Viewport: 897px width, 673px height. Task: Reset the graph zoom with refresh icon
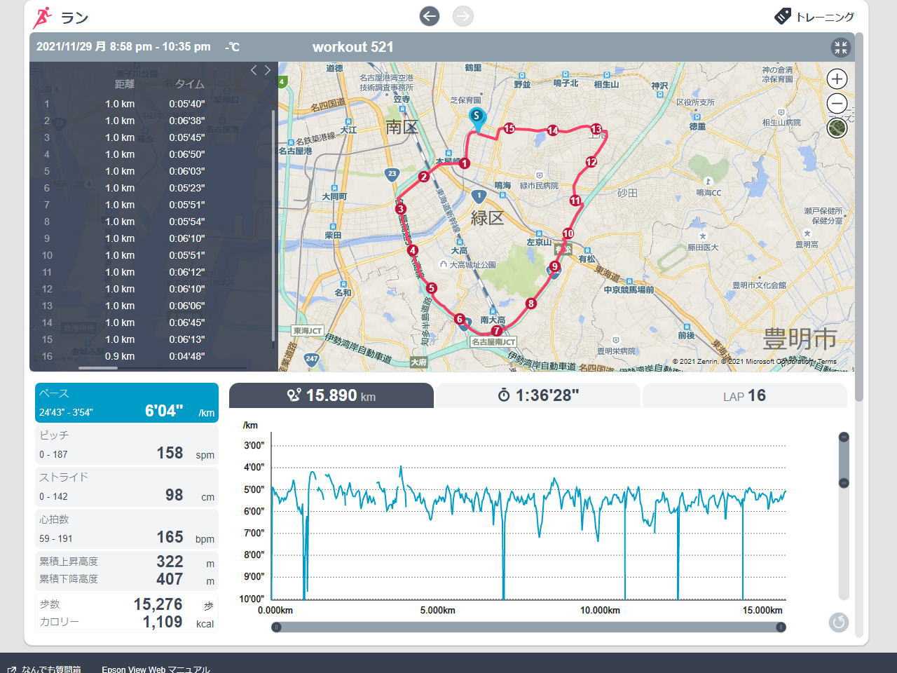pos(838,622)
